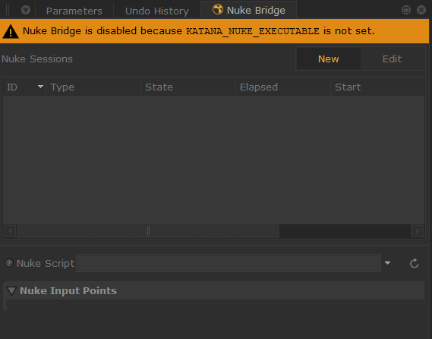
Task: Click the Nuke Script help question icon
Action: [x=9, y=263]
